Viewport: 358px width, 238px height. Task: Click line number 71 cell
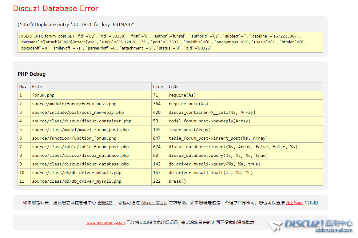point(159,95)
